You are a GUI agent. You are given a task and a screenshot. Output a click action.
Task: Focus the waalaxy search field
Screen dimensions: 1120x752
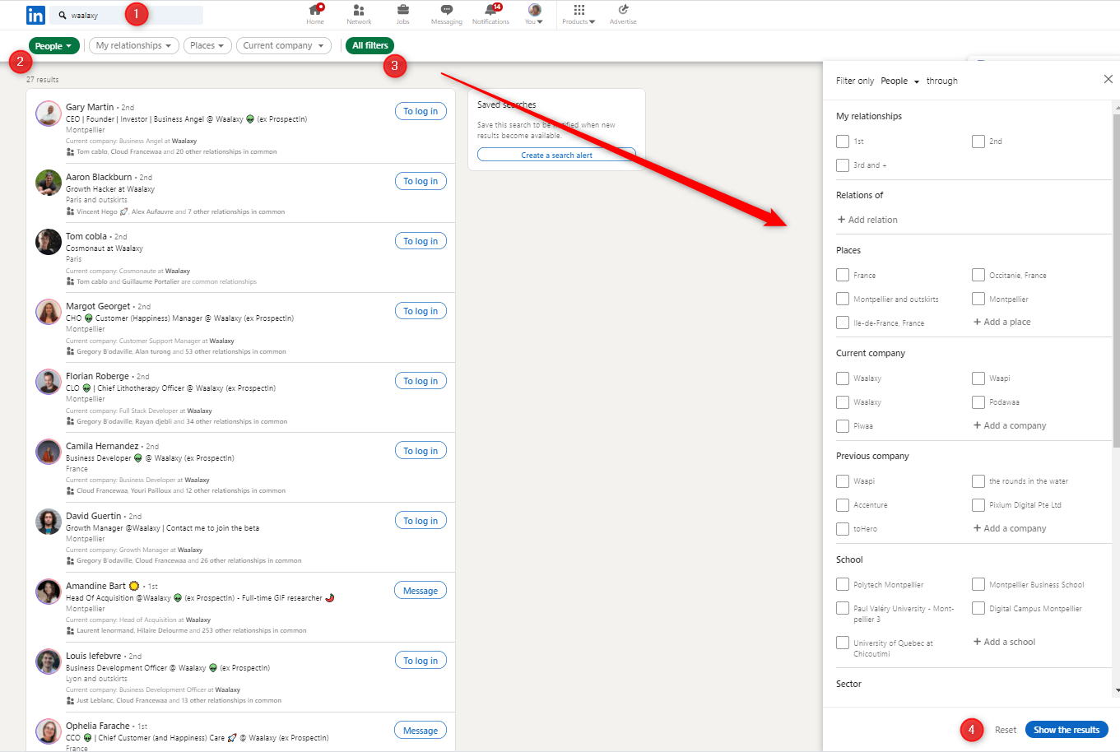127,15
